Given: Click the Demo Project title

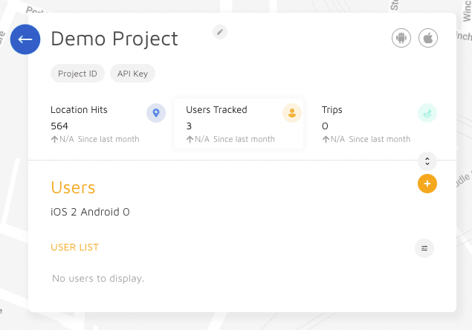Looking at the screenshot, I should click(114, 39).
